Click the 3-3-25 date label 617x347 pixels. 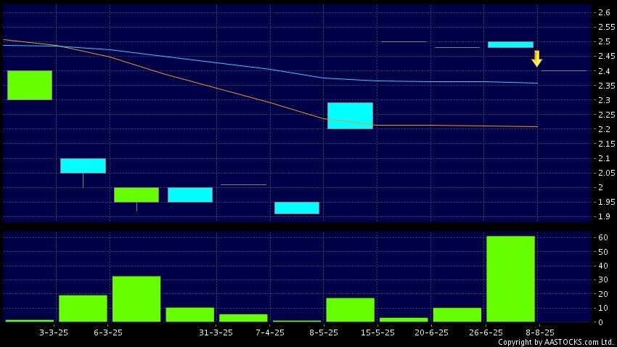coord(54,332)
